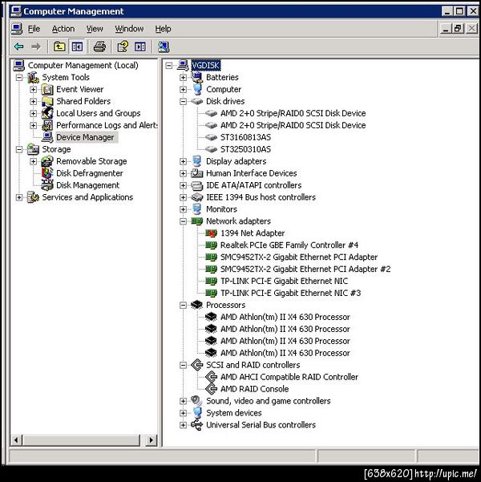Select the ST3250310AS disk drive
The height and width of the screenshot is (482, 481).
(x=245, y=149)
